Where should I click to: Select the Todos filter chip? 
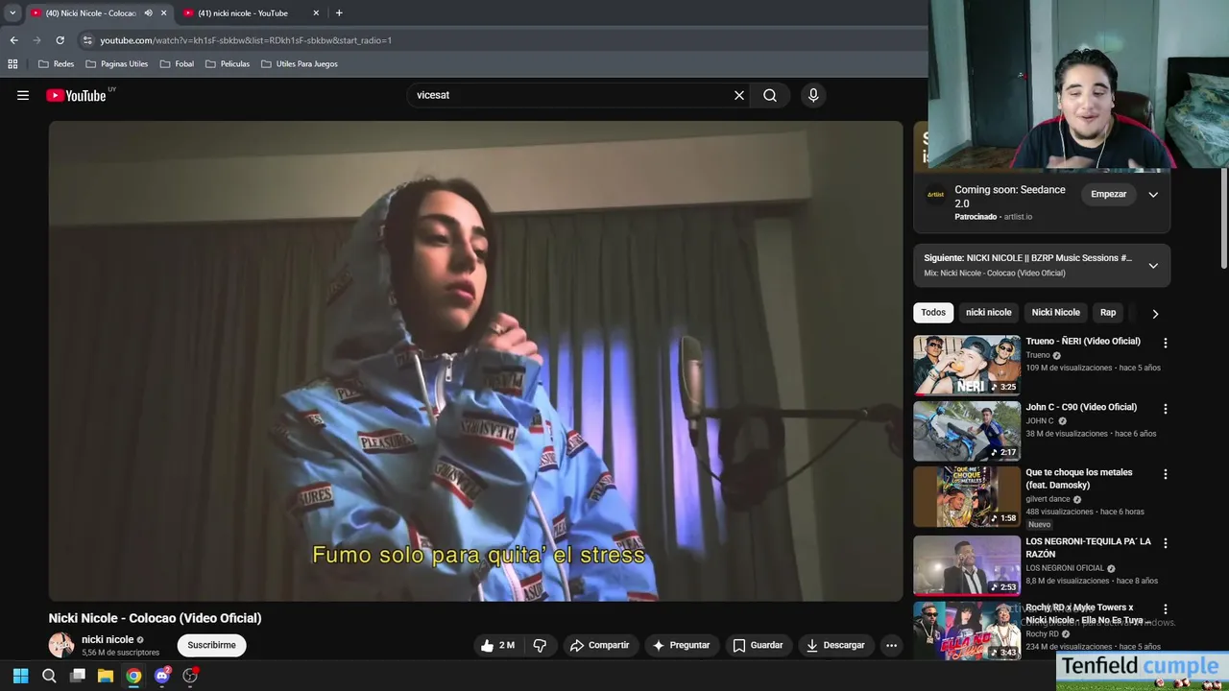pos(933,312)
